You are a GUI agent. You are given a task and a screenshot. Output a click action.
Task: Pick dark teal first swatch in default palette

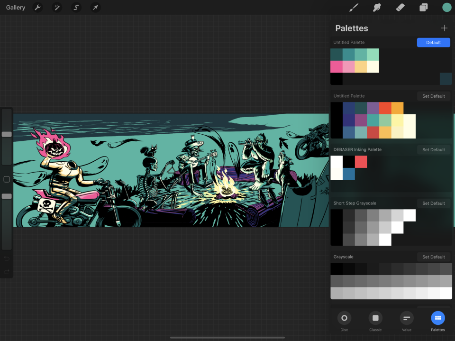click(x=337, y=55)
